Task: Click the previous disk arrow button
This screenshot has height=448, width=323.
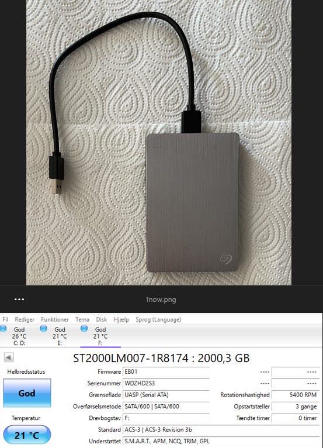Action: 9,357
